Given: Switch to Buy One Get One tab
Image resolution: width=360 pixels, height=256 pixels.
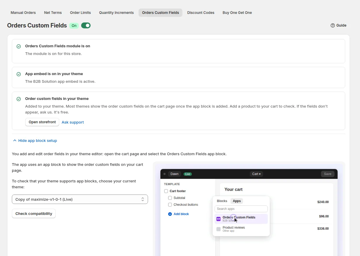Looking at the screenshot, I should [x=237, y=13].
